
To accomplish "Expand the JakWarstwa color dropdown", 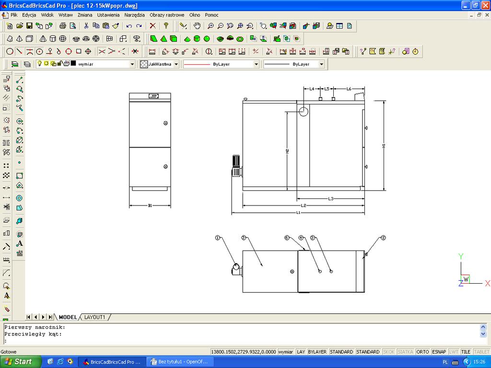I will click(176, 64).
